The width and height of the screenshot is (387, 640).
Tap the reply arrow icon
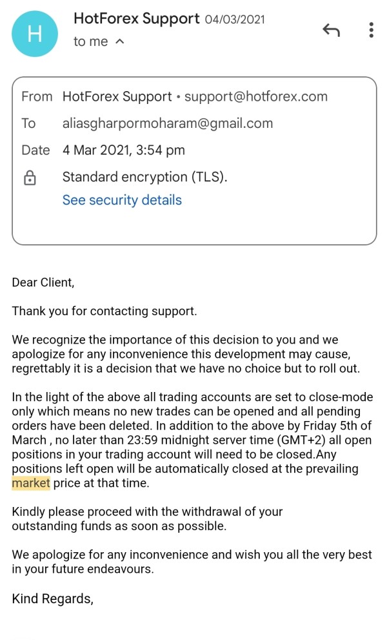[x=331, y=30]
